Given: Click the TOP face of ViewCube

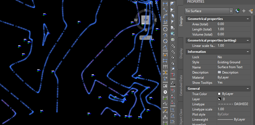Looking at the screenshot, I should pos(146,20).
